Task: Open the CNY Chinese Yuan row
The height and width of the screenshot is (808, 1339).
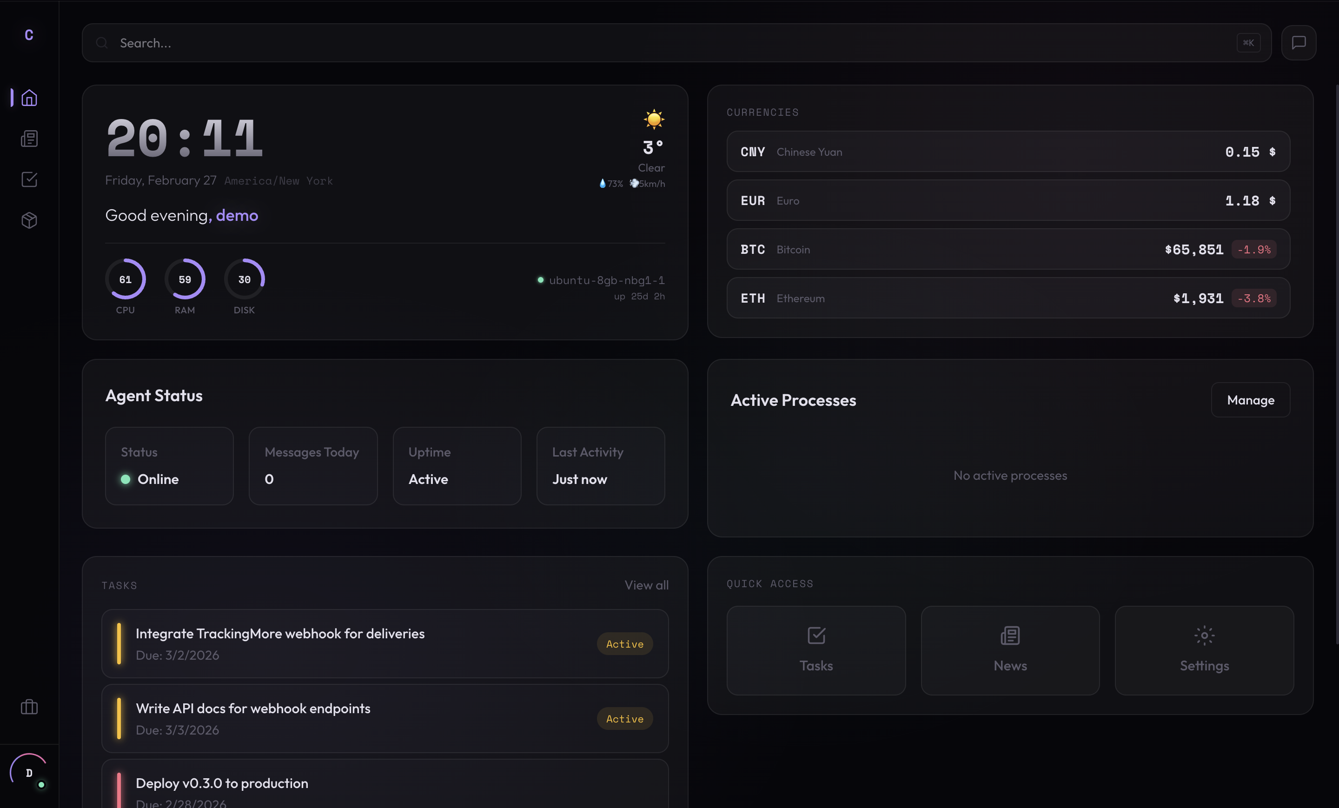Action: pos(1008,152)
